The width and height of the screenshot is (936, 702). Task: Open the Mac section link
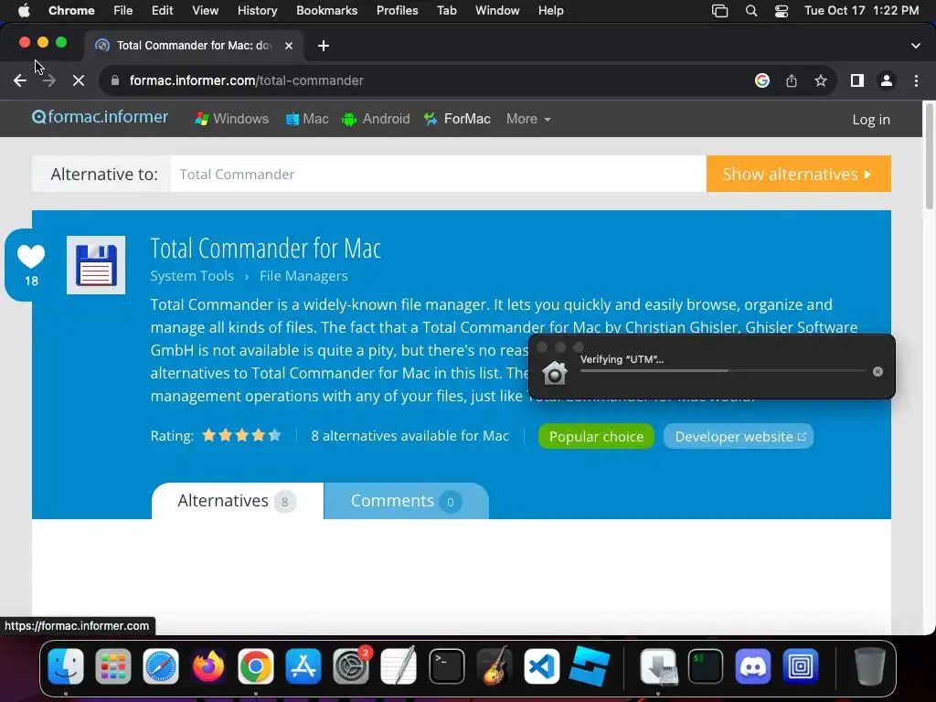point(307,119)
